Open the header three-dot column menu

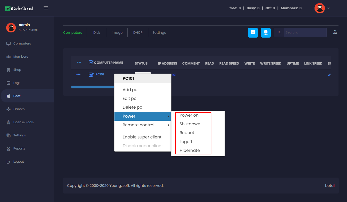[x=79, y=63]
